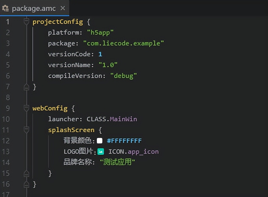The height and width of the screenshot is (197, 268).
Task: Click the 品牌名称 property label
Action: point(78,162)
